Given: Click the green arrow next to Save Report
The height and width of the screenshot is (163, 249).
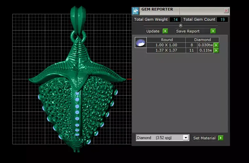Looking at the screenshot, I should click(213, 31).
